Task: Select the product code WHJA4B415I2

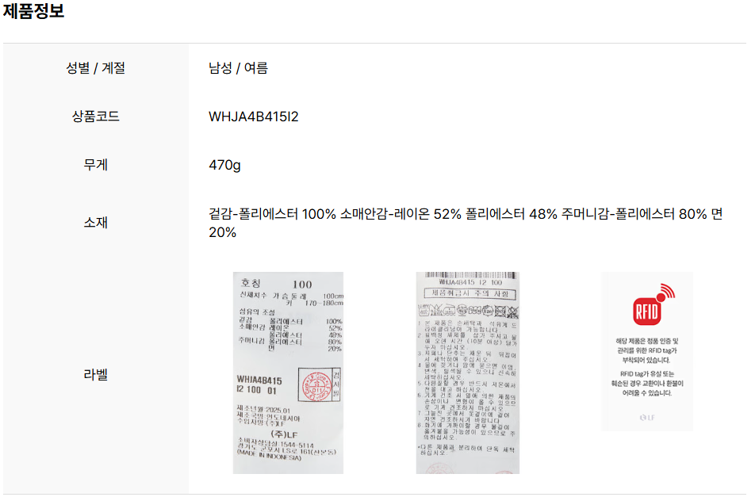Action: tap(253, 117)
